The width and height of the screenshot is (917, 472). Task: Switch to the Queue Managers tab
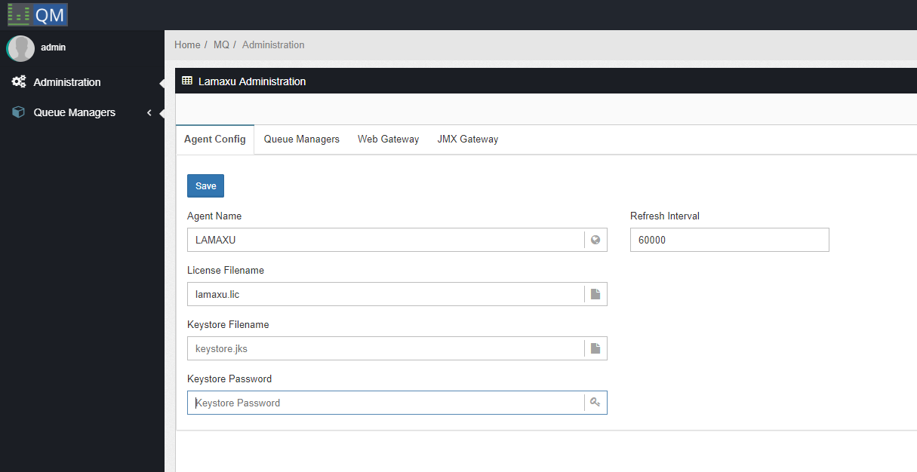[302, 139]
